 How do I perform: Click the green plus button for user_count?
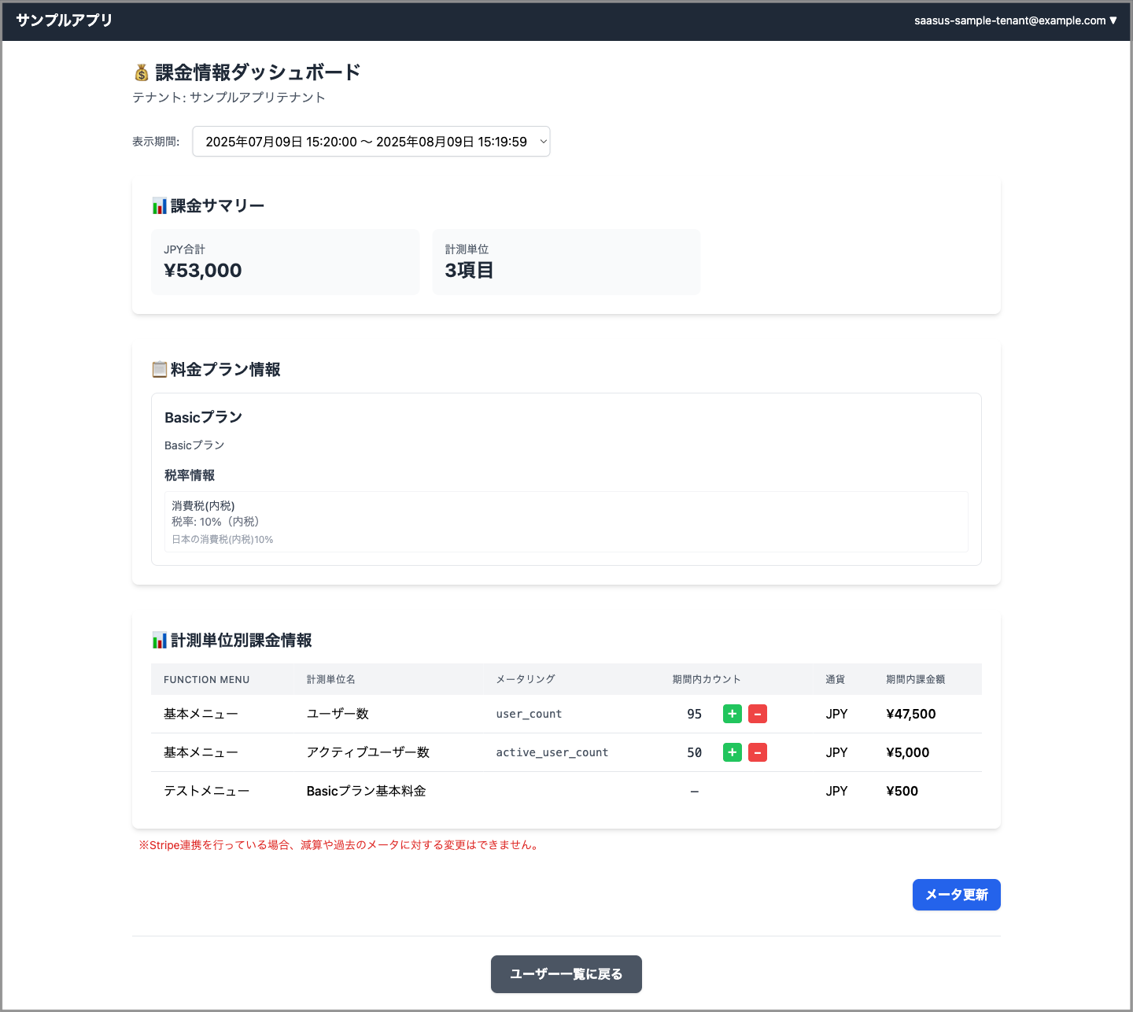tap(732, 714)
